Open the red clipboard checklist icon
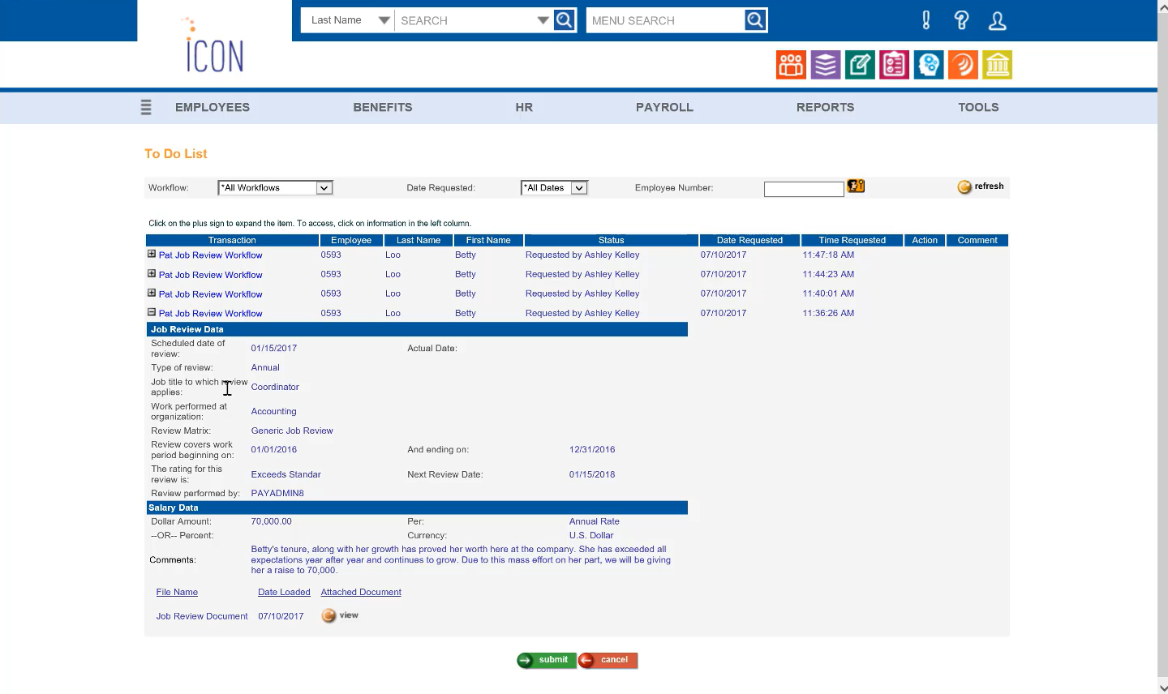This screenshot has height=694, width=1168. coord(894,65)
